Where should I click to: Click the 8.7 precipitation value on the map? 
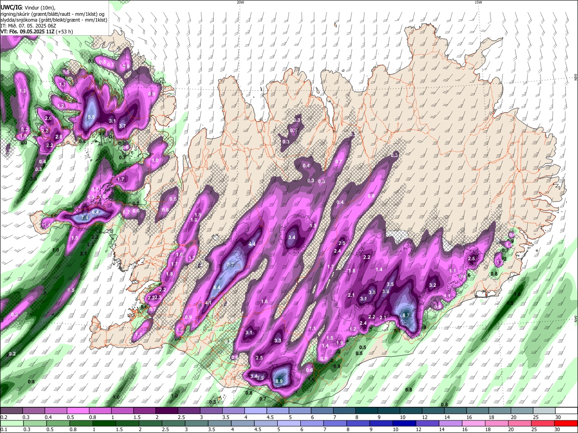tap(406, 315)
